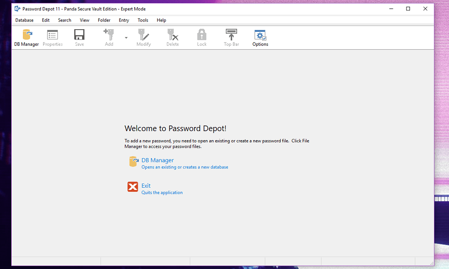Open DB Manager from the toolbar
The width and height of the screenshot is (449, 269).
pos(26,38)
